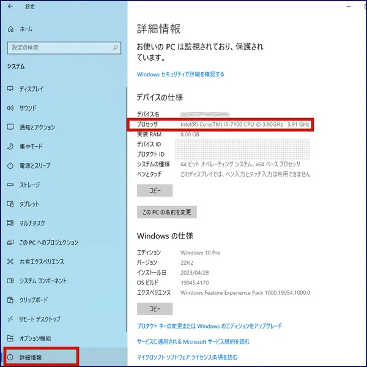Click the version value 22H2
The width and height of the screenshot is (367, 367).
pos(187,262)
